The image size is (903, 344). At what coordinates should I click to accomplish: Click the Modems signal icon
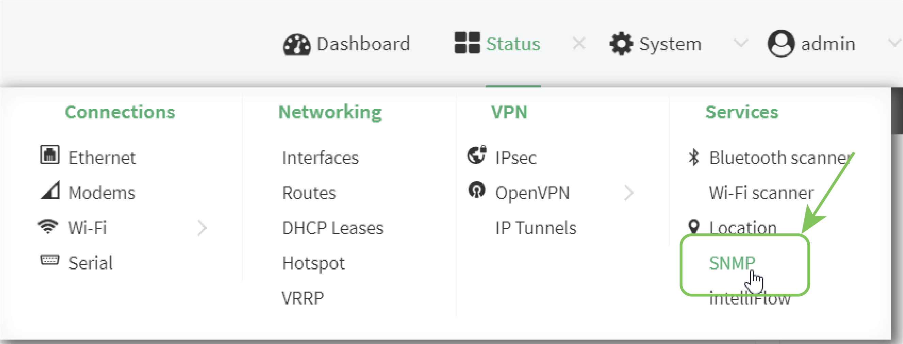click(50, 190)
